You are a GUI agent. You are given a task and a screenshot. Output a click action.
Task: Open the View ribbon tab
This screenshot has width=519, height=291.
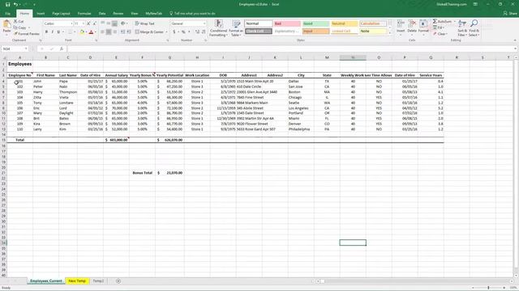pos(135,14)
